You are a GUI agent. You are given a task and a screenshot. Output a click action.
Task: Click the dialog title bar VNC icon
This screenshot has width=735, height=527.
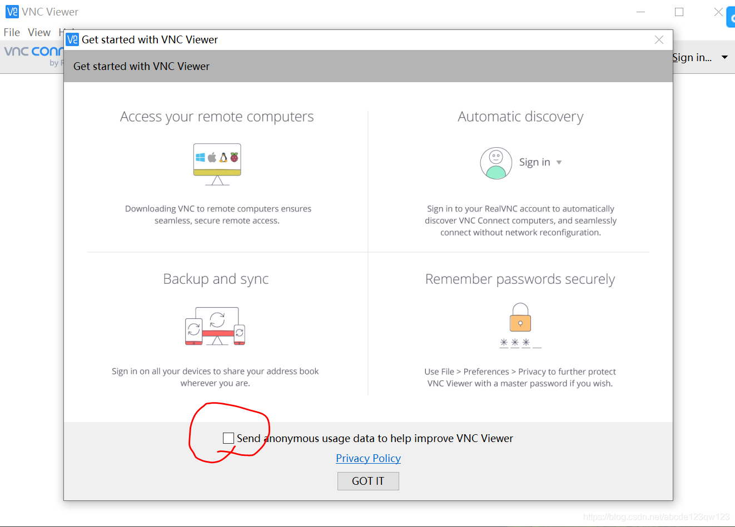coord(72,39)
